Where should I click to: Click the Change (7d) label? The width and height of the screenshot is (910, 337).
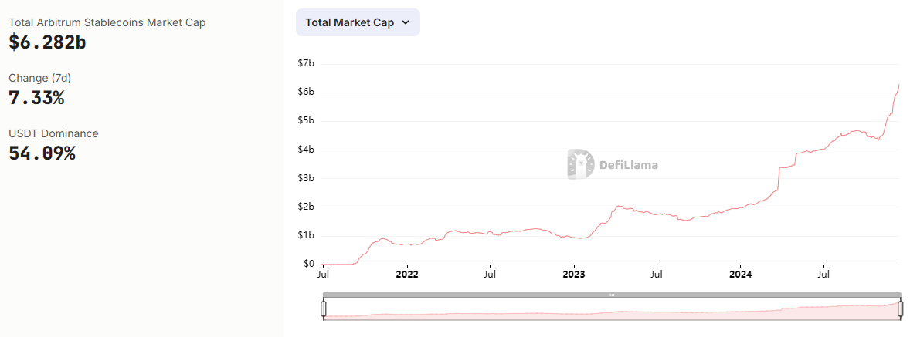[39, 78]
